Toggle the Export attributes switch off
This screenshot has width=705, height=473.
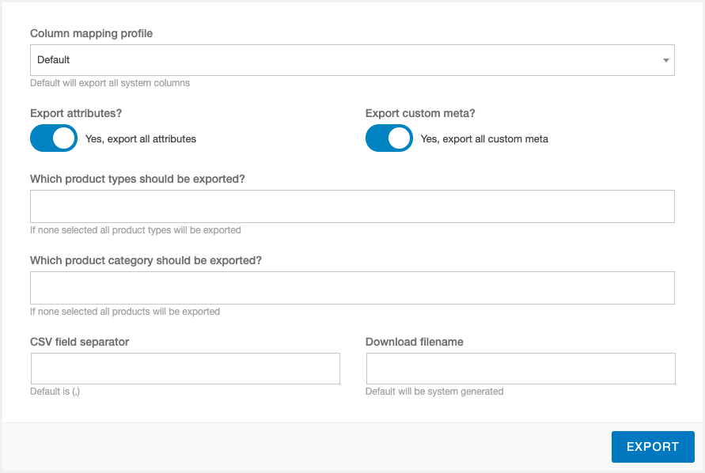click(x=54, y=138)
